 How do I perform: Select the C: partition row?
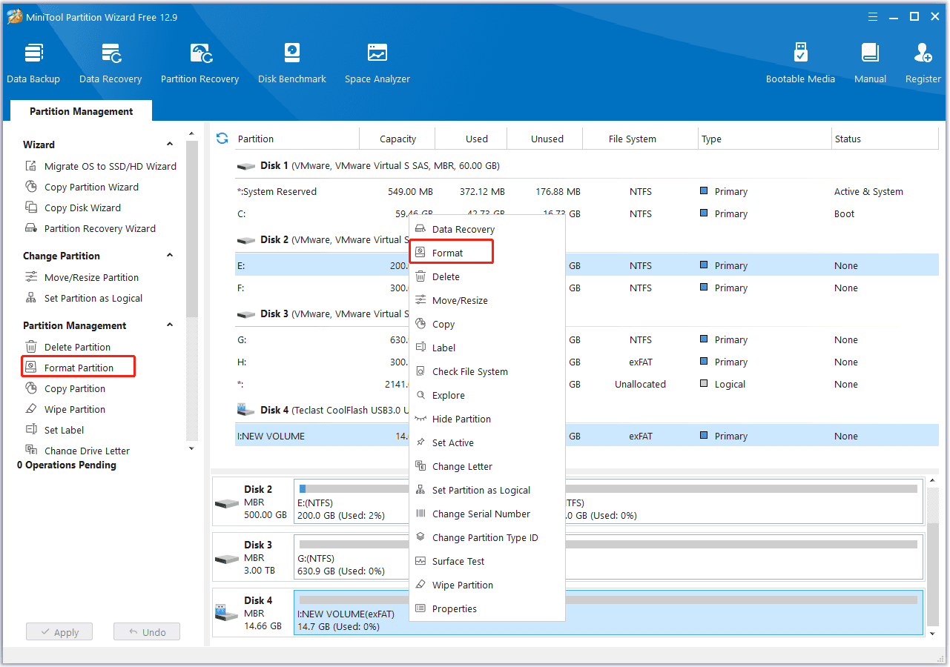pos(587,213)
